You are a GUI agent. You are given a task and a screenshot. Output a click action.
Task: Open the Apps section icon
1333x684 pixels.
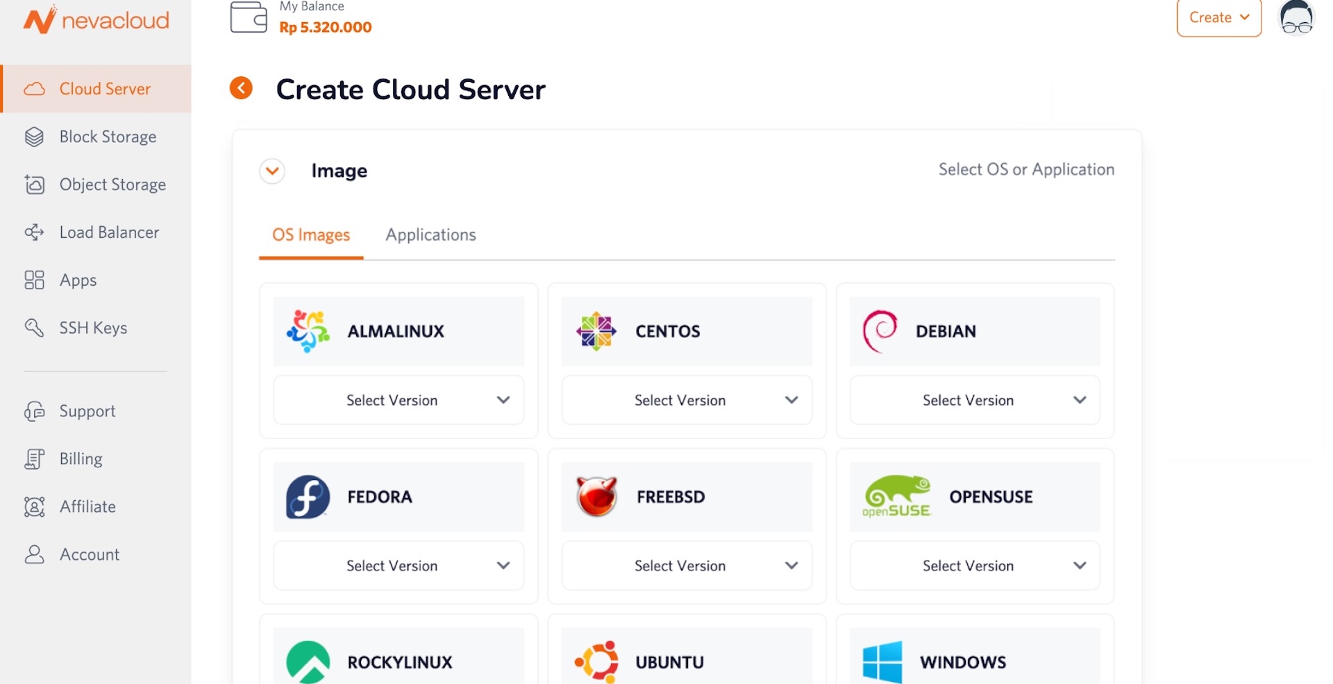[34, 280]
